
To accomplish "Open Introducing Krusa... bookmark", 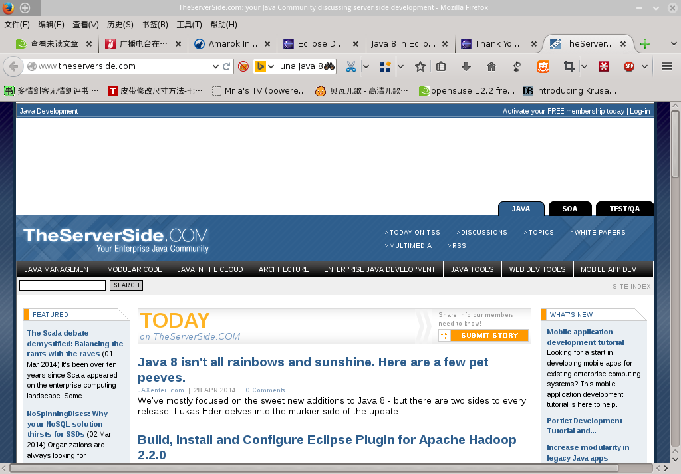I will pyautogui.click(x=570, y=91).
